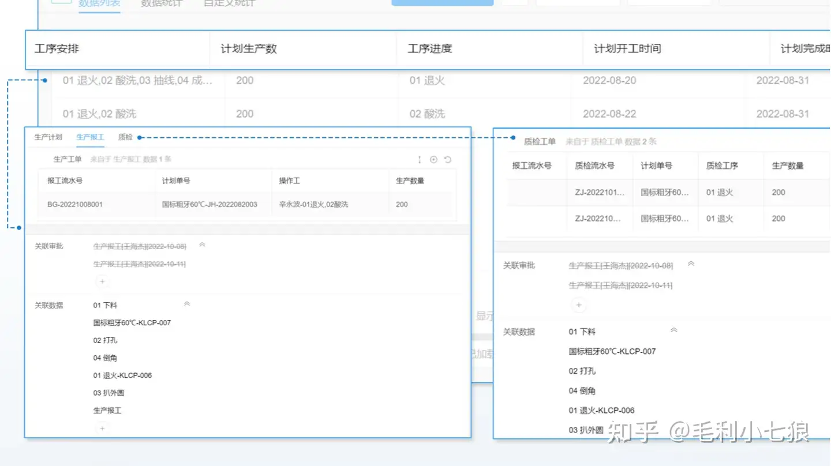Select the 生产报工 tab
This screenshot has width=831, height=466.
90,137
